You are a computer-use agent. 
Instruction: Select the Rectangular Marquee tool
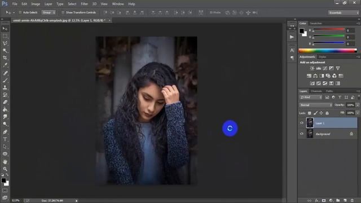[x=5, y=36]
